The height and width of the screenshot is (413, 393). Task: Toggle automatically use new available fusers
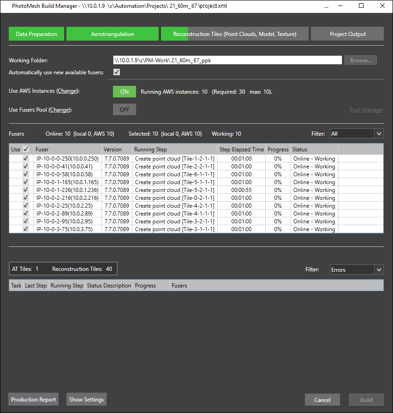(x=117, y=72)
